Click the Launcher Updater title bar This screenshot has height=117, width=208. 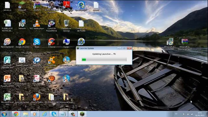[97, 48]
